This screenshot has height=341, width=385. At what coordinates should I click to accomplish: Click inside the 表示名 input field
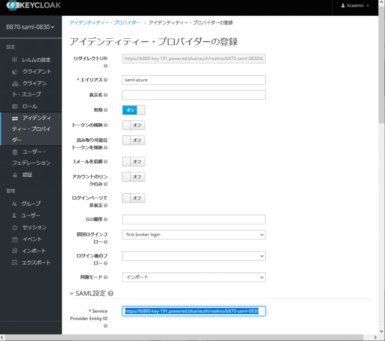click(x=194, y=95)
